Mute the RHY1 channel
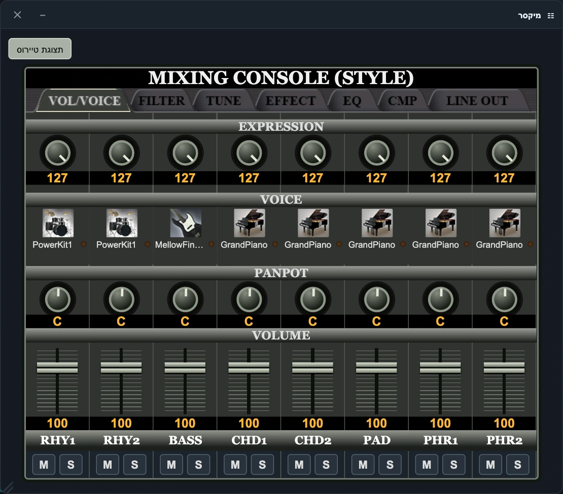This screenshot has width=563, height=494. 44,465
